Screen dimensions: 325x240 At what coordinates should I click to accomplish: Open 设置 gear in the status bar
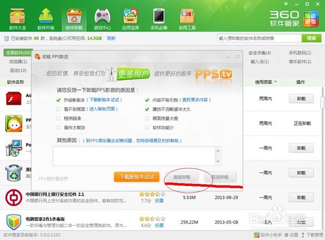pos(291,235)
